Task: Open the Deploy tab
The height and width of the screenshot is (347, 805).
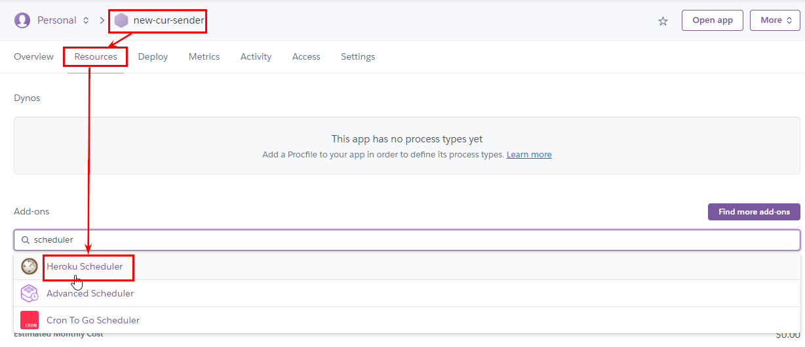Action: tap(153, 57)
